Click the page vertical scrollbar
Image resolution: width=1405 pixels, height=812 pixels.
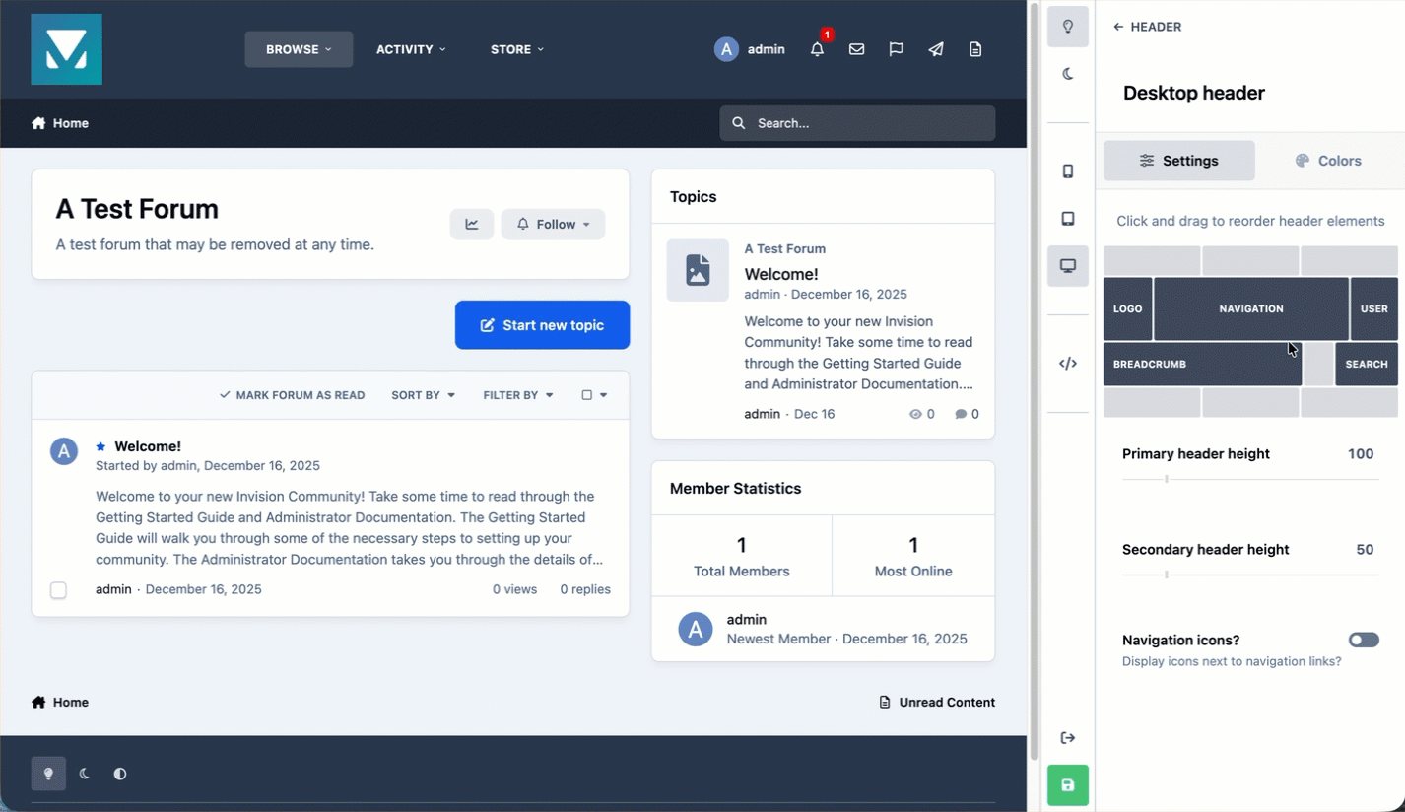tap(1034, 382)
